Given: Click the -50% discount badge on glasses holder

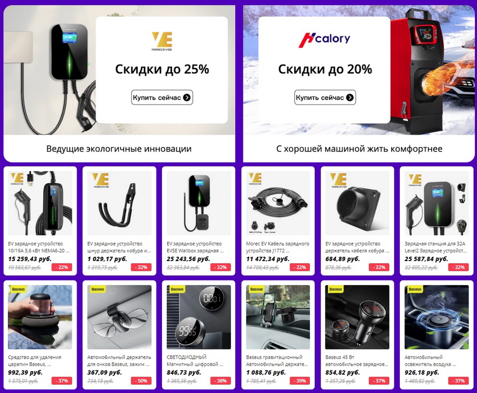Looking at the screenshot, I should [x=141, y=381].
